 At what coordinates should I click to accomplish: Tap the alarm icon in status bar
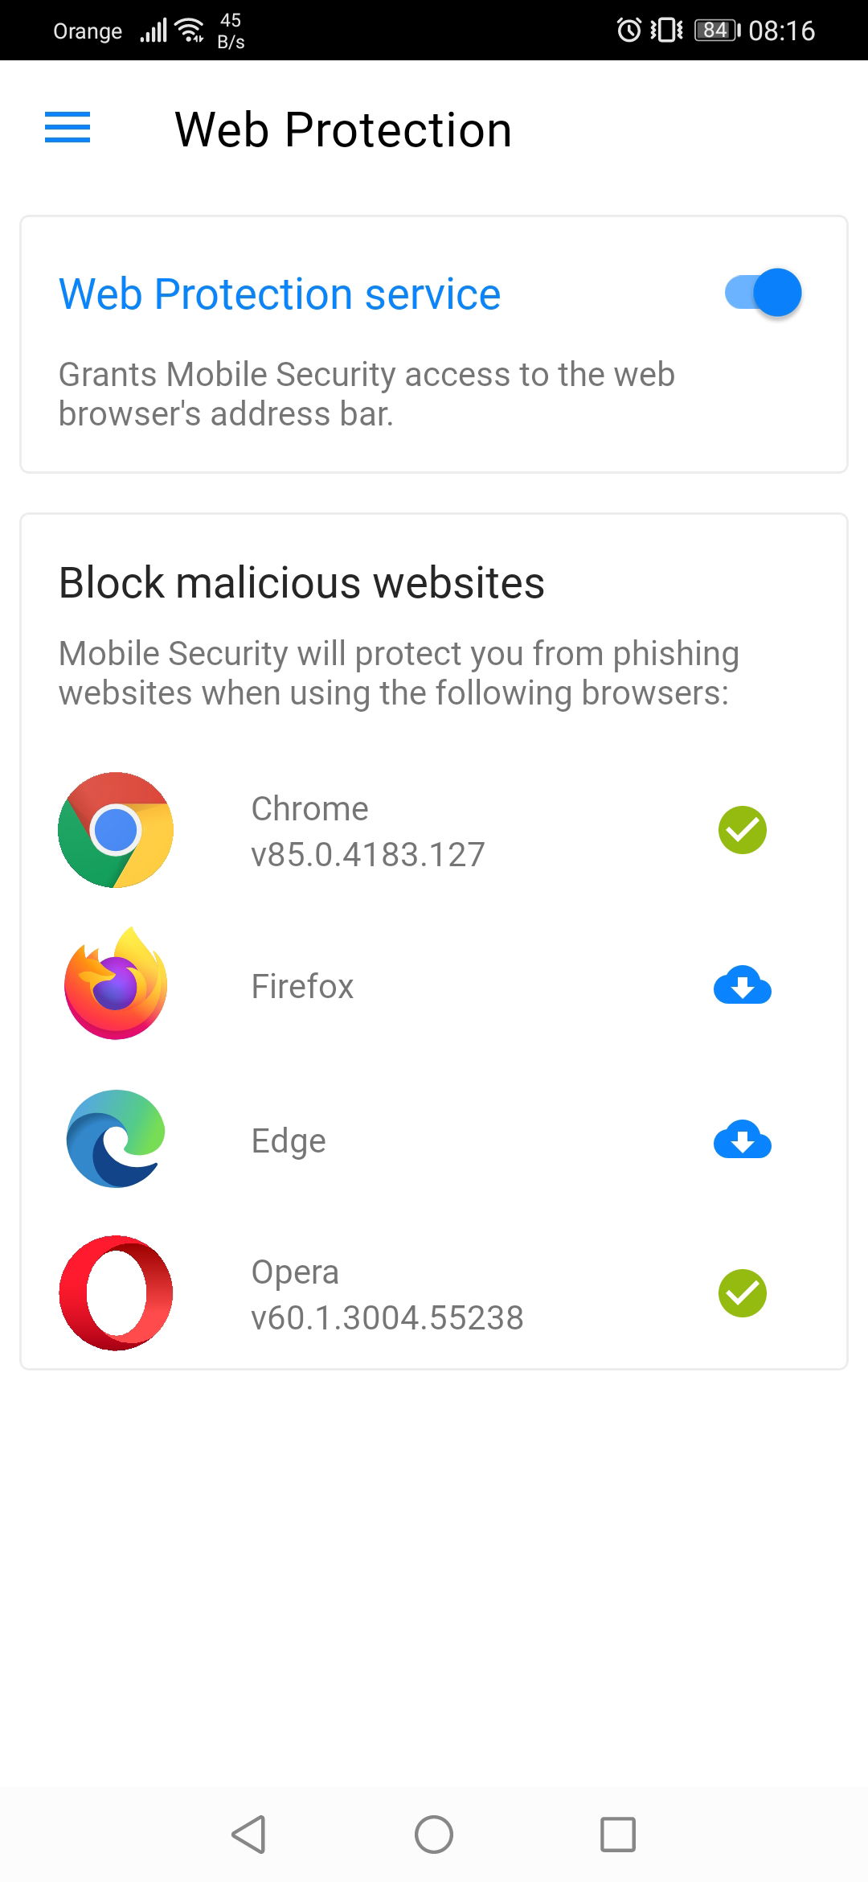point(628,31)
